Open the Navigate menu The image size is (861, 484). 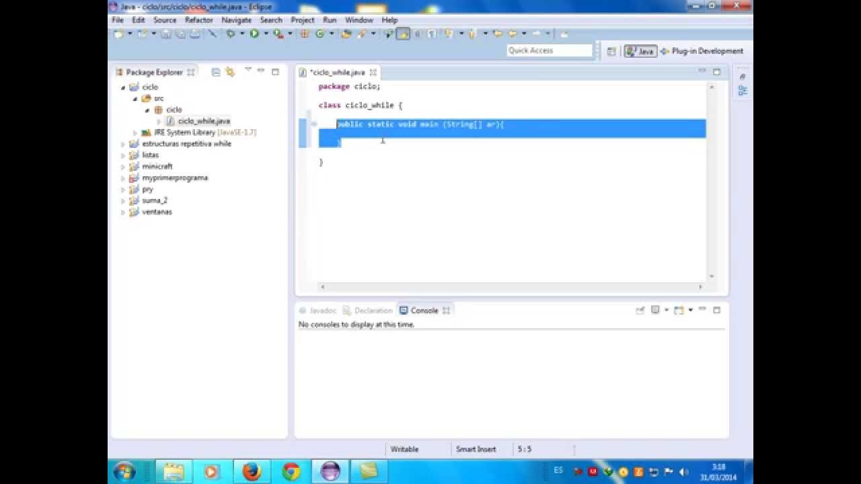tap(236, 20)
